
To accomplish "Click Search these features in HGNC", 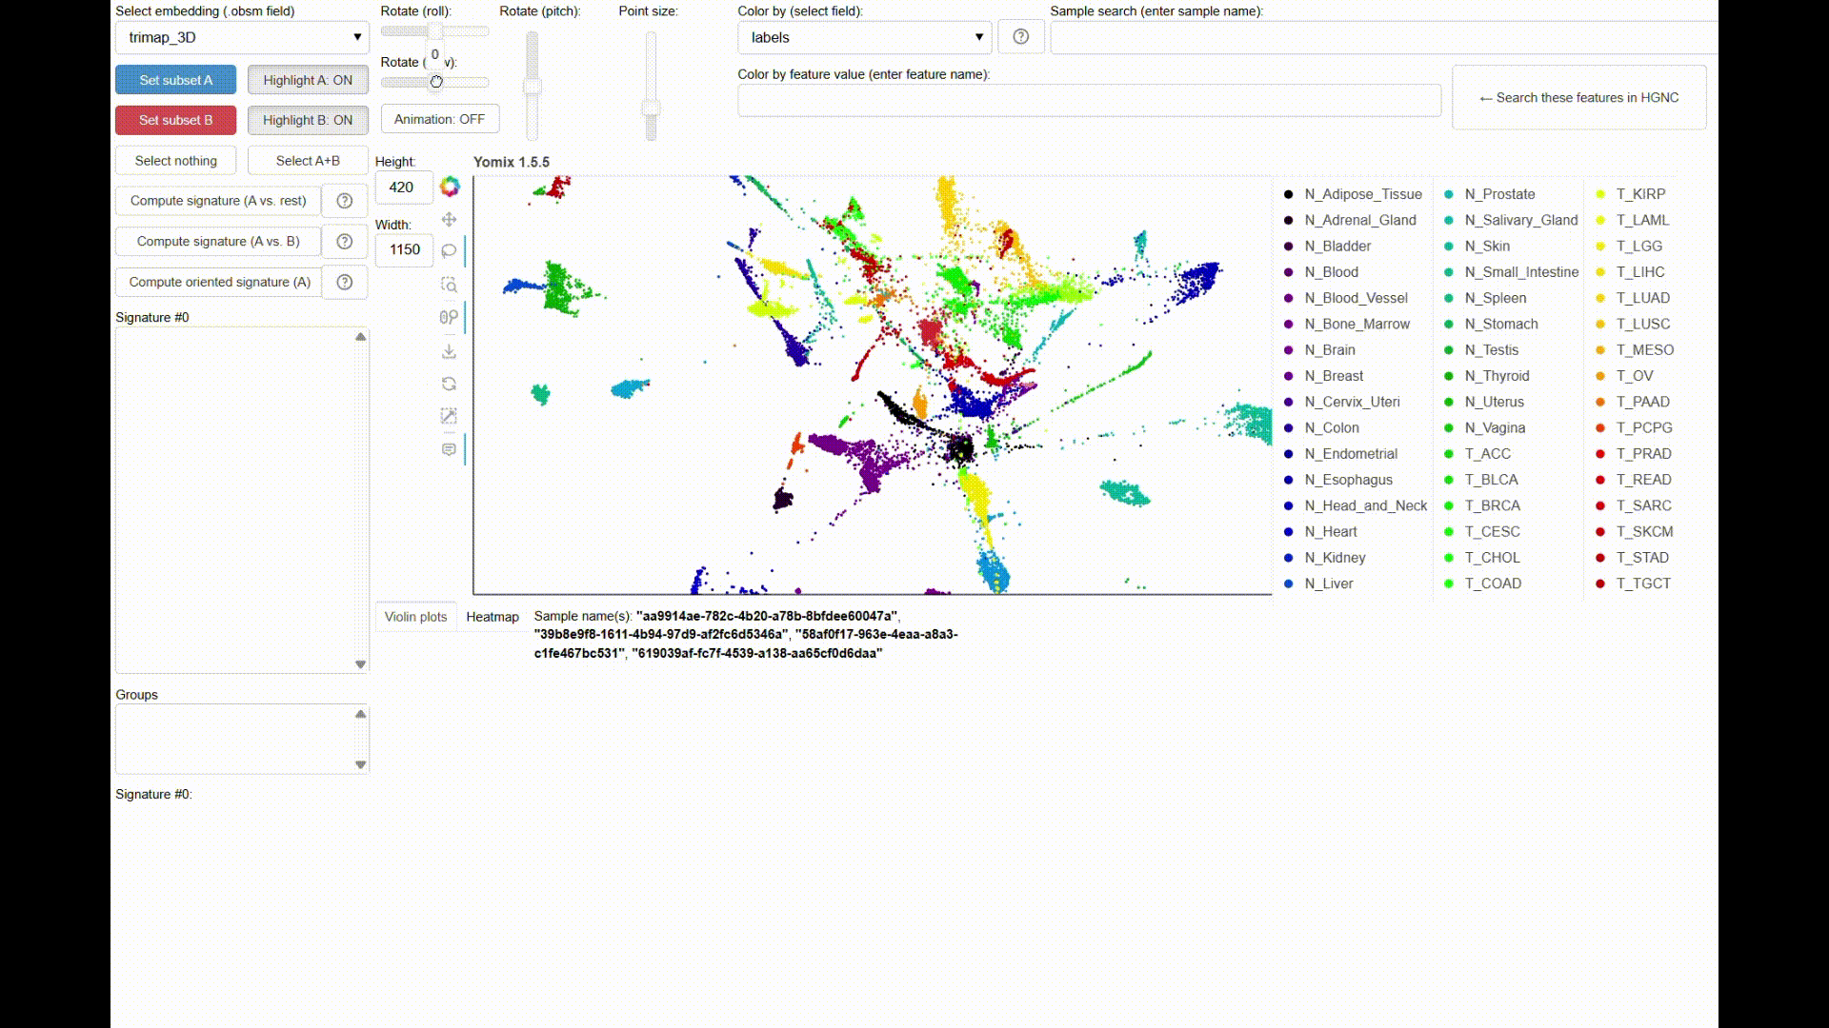I will (1578, 97).
